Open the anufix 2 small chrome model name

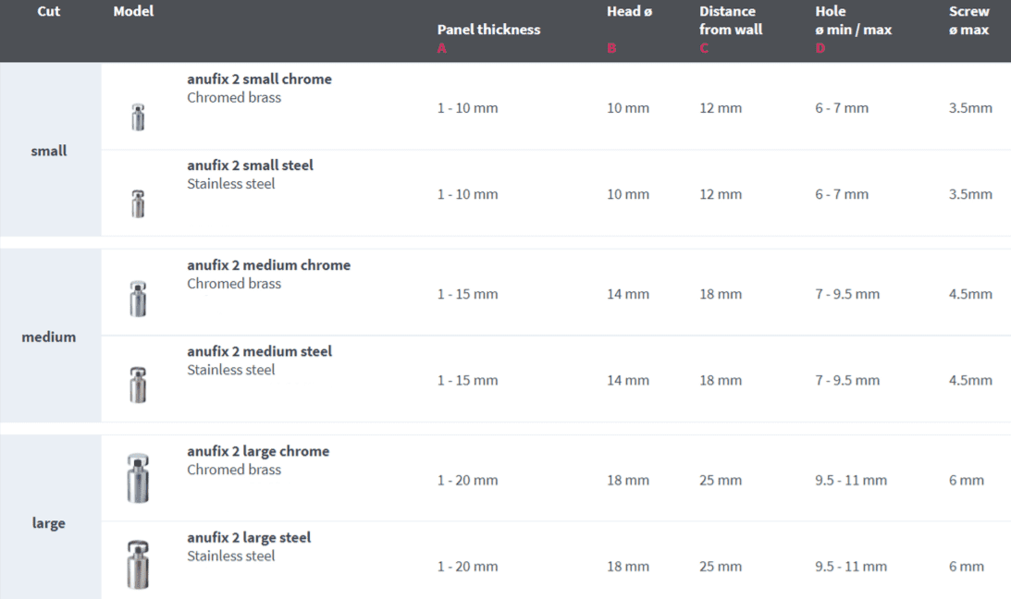point(259,79)
